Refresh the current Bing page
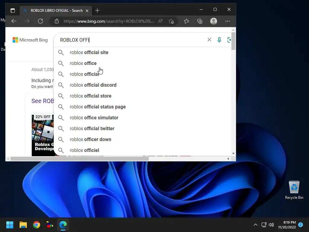Screen dimensions: 309x232 point(40,21)
